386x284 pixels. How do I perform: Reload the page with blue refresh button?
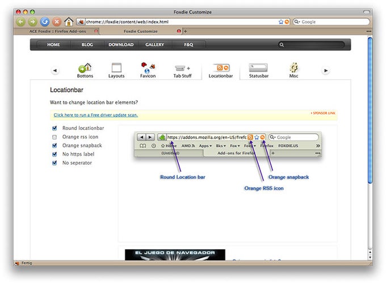[x=45, y=22]
